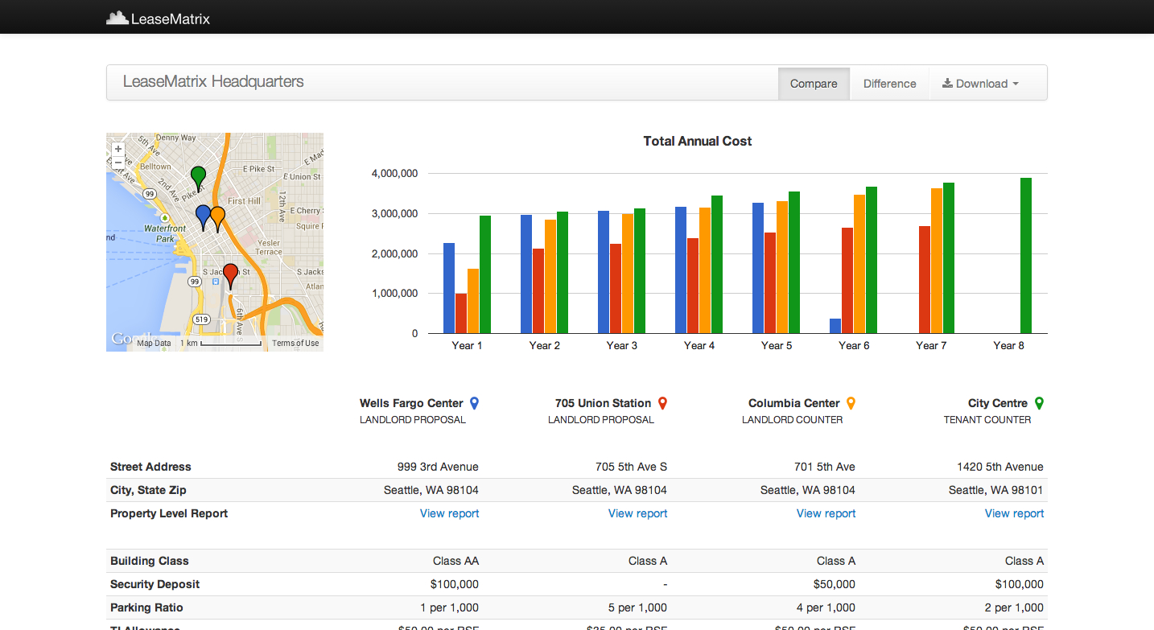Switch to the Difference view
Image resolution: width=1154 pixels, height=630 pixels.
pos(889,84)
